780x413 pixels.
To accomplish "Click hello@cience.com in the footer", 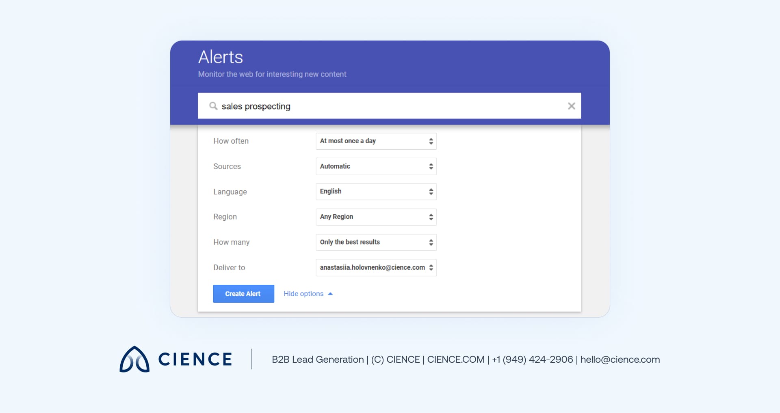I will (x=620, y=359).
